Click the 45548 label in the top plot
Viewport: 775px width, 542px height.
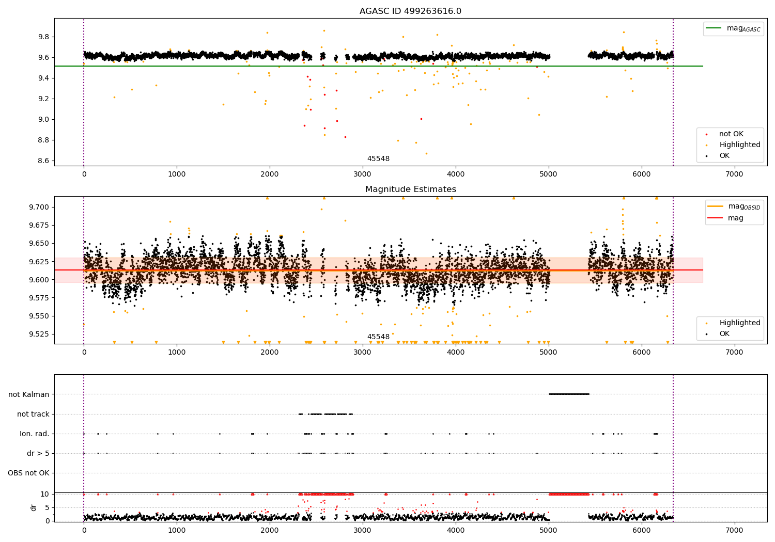[378, 159]
